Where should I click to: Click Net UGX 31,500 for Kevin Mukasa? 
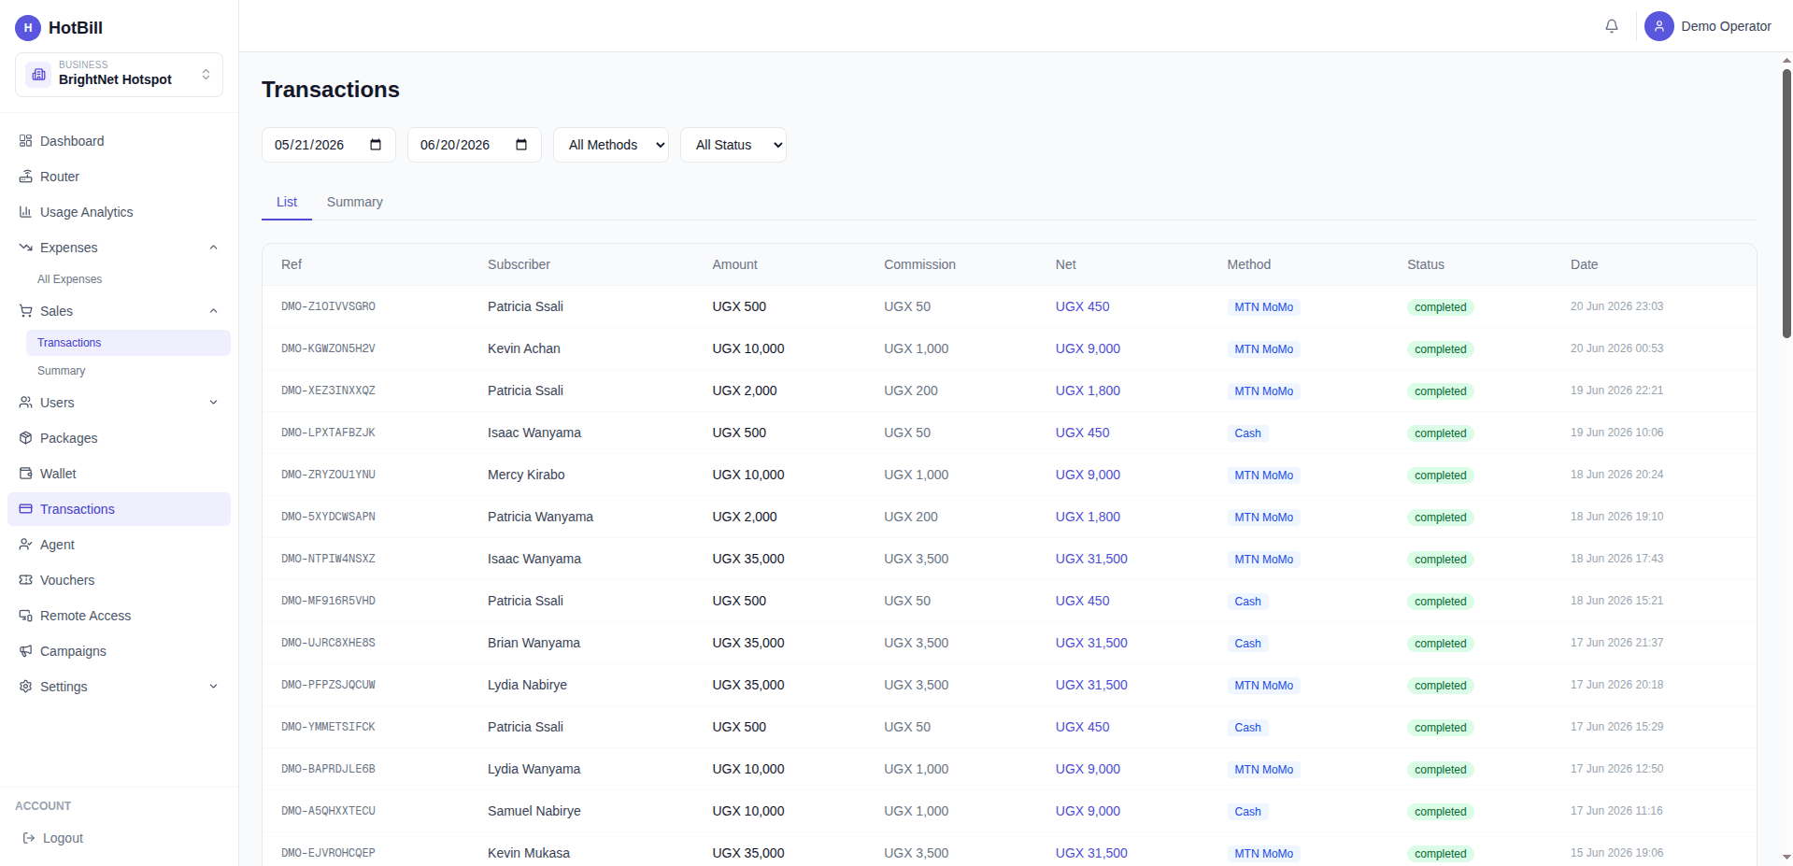pos(1091,853)
